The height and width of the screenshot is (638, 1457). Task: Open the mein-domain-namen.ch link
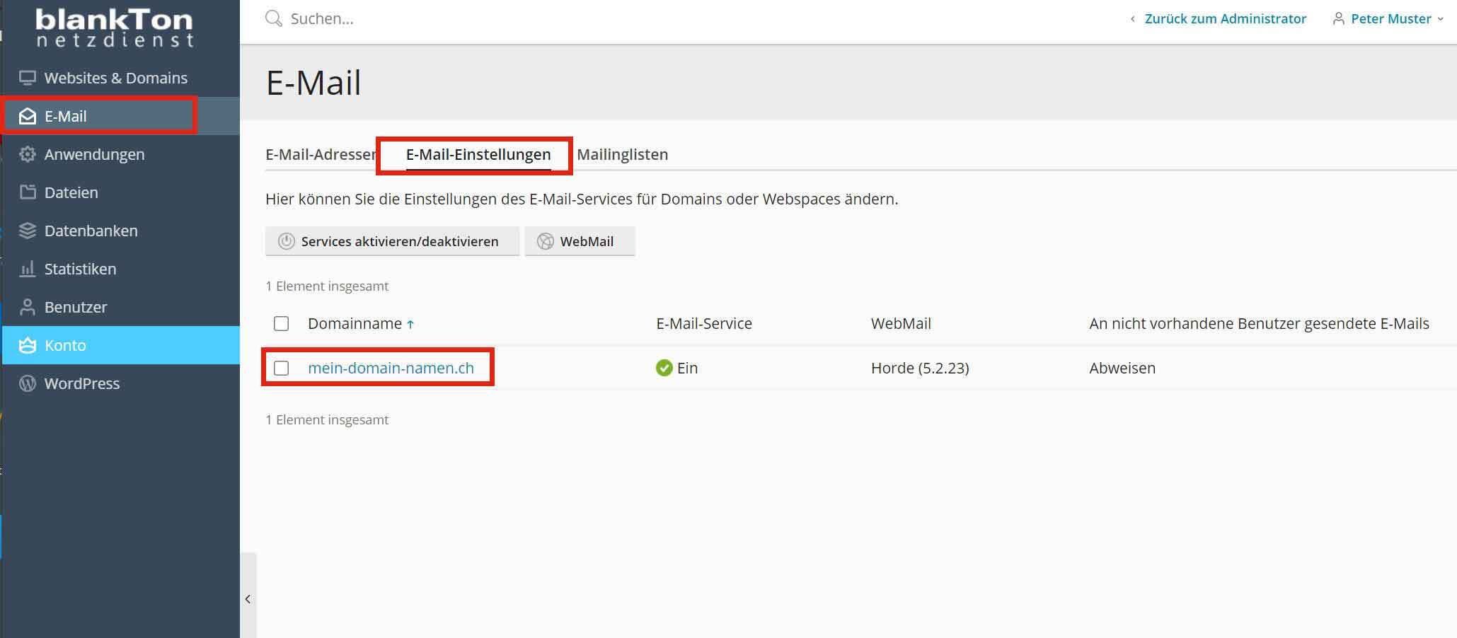coord(391,368)
